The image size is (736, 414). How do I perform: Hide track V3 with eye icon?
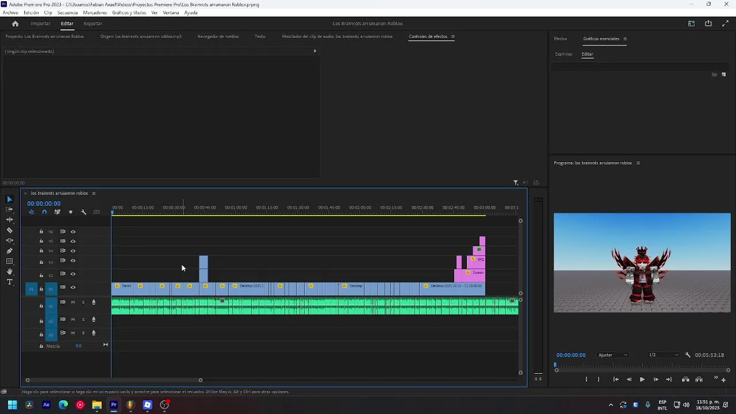(x=73, y=261)
